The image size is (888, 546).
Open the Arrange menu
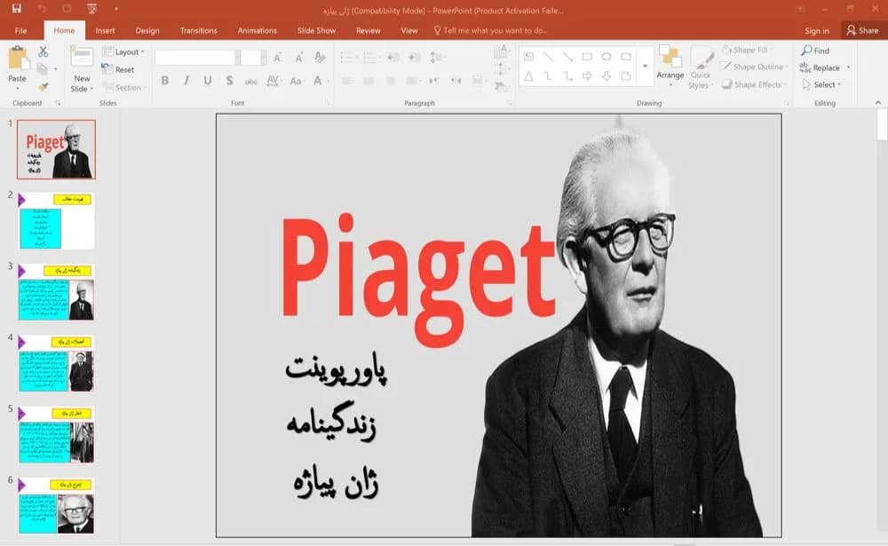click(670, 67)
